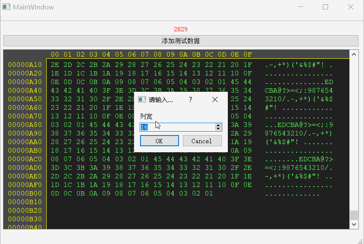Minimize the MainWindow window
The height and width of the screenshot is (244, 364).
click(x=301, y=7)
